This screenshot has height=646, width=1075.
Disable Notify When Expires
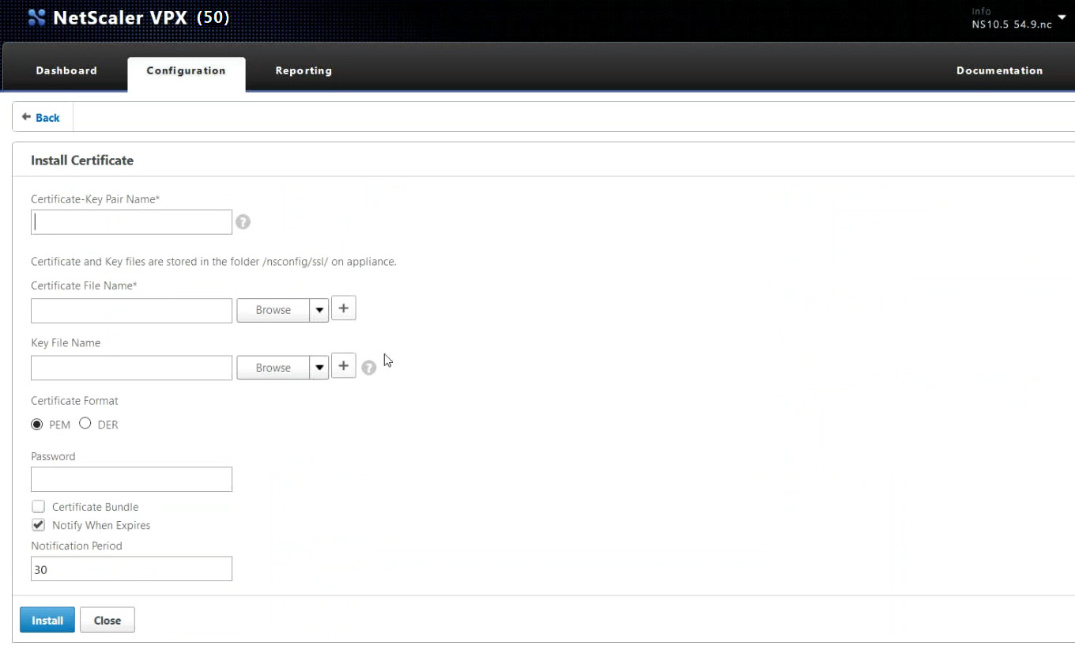coord(38,524)
